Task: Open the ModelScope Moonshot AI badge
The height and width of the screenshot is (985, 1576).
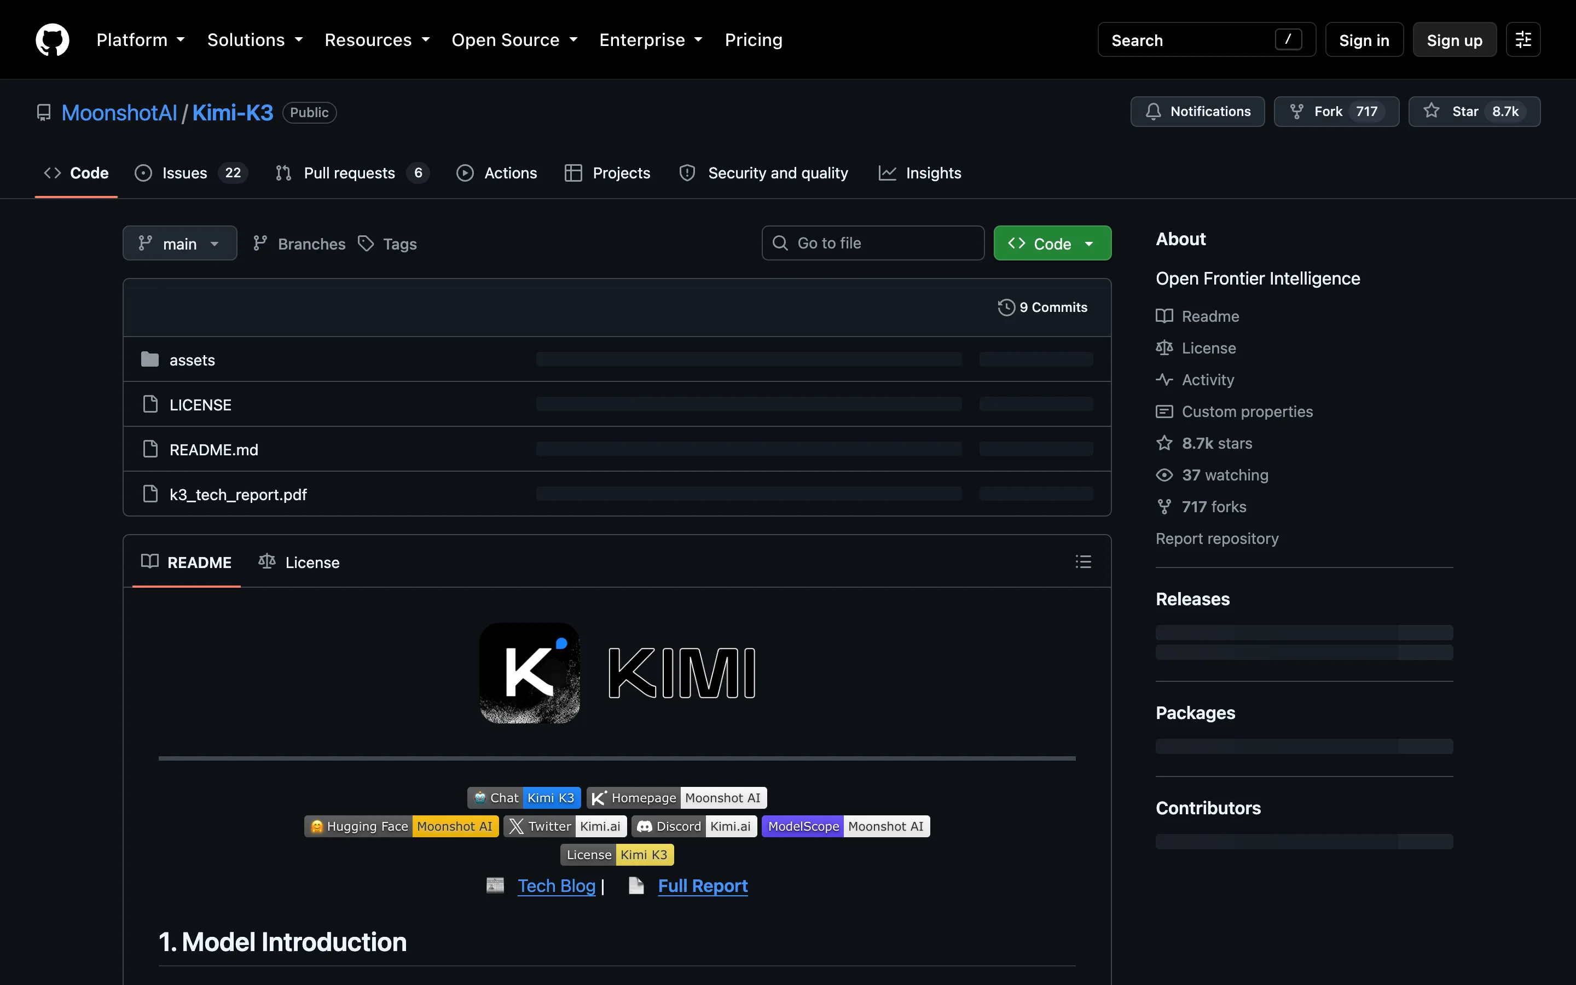Action: [x=845, y=826]
